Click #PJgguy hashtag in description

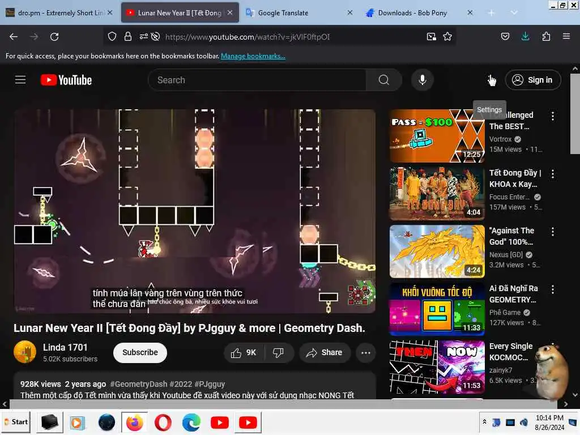[210, 384]
